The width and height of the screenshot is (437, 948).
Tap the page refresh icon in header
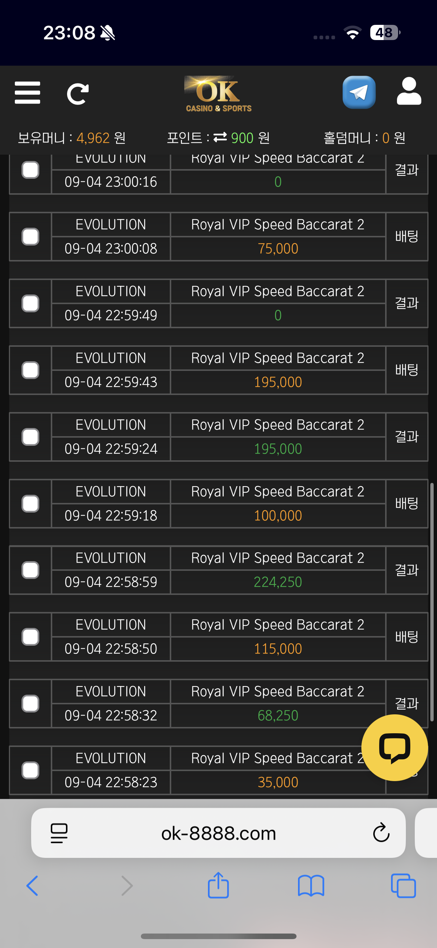[x=77, y=94]
